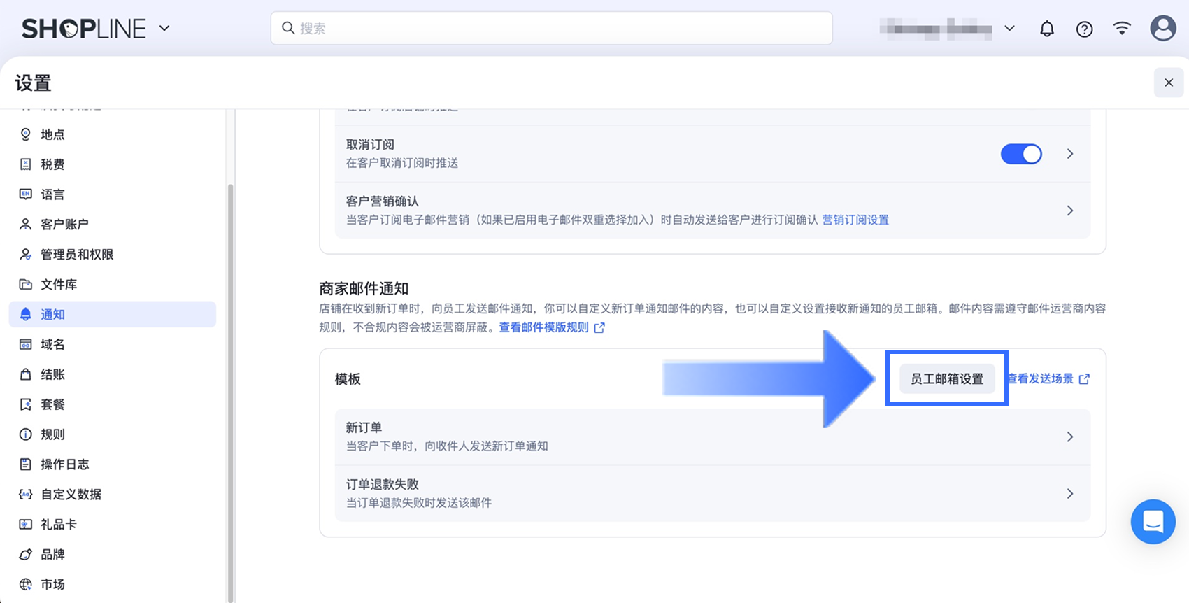The height and width of the screenshot is (603, 1189).
Task: Click the location pin icon beside 地点
Action: point(26,134)
